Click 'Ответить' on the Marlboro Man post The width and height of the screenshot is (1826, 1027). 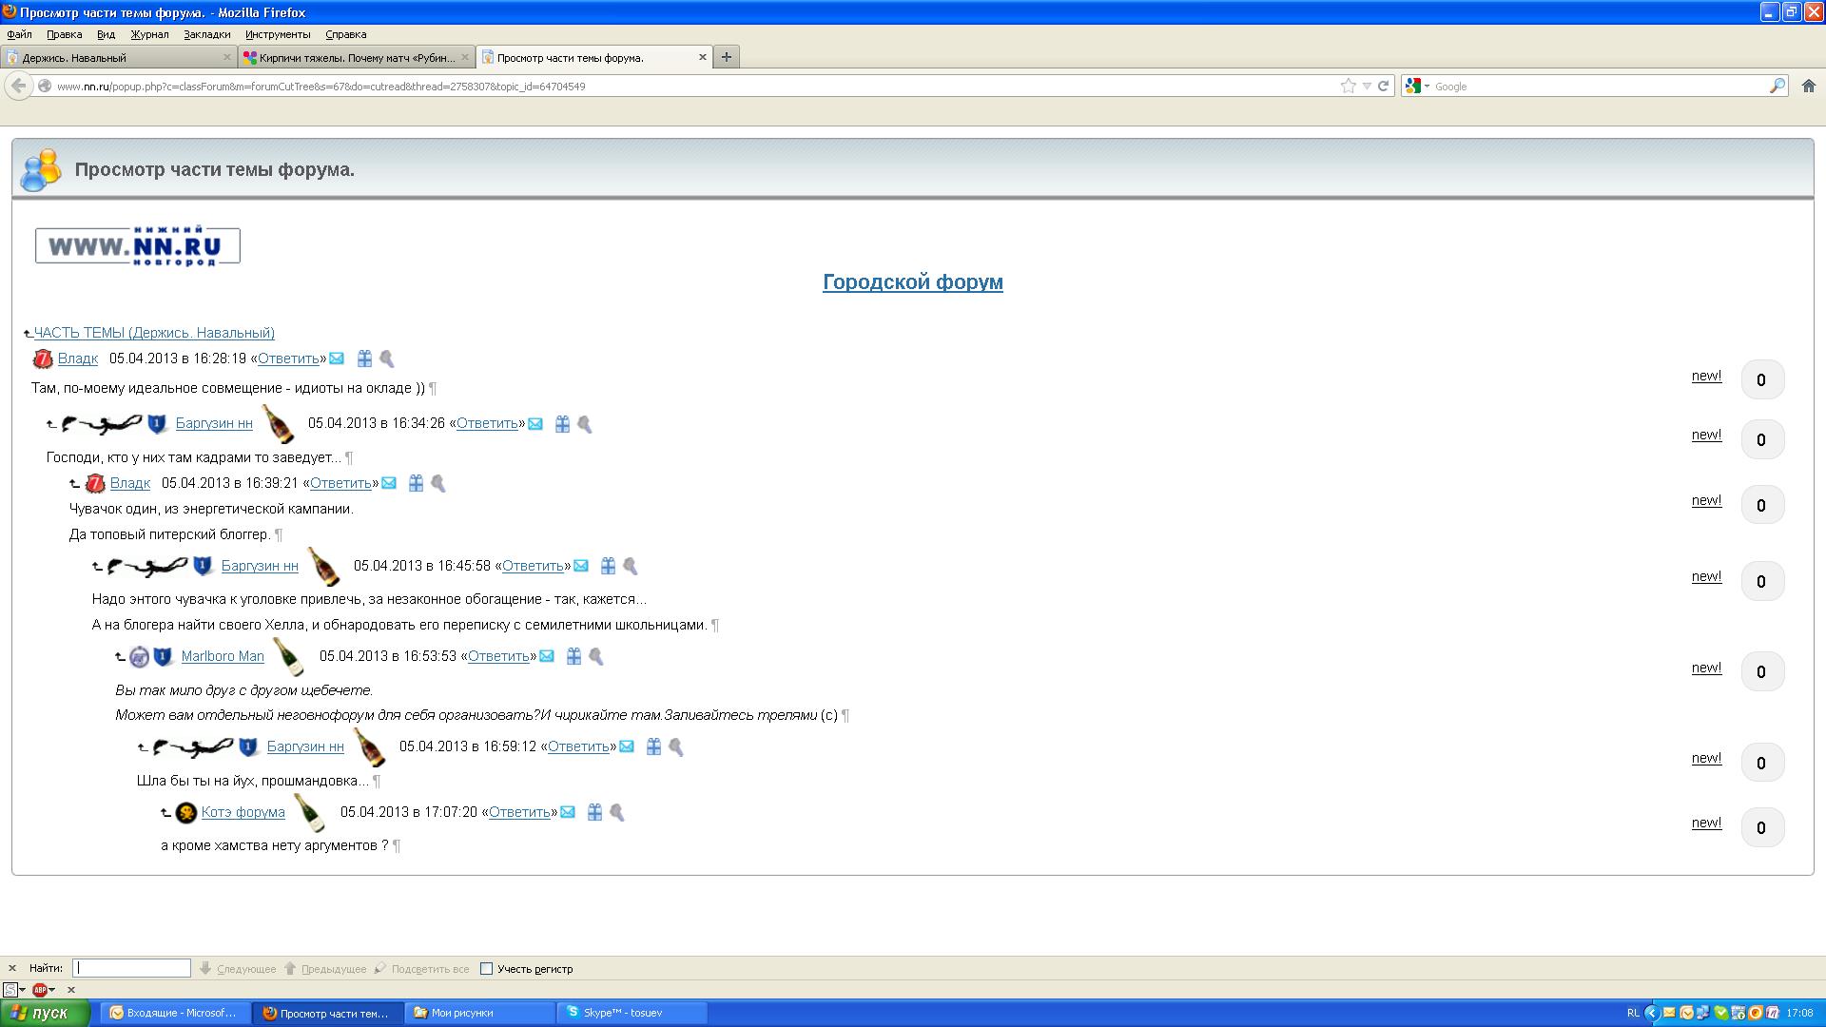click(x=497, y=656)
